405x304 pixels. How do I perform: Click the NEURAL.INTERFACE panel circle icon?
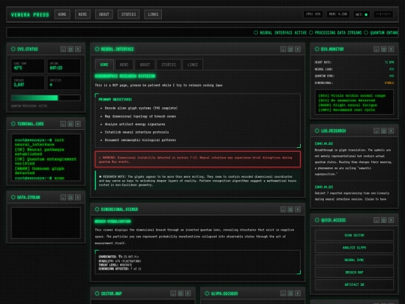(97, 49)
